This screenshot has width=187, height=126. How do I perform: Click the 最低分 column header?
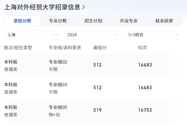(x=100, y=47)
